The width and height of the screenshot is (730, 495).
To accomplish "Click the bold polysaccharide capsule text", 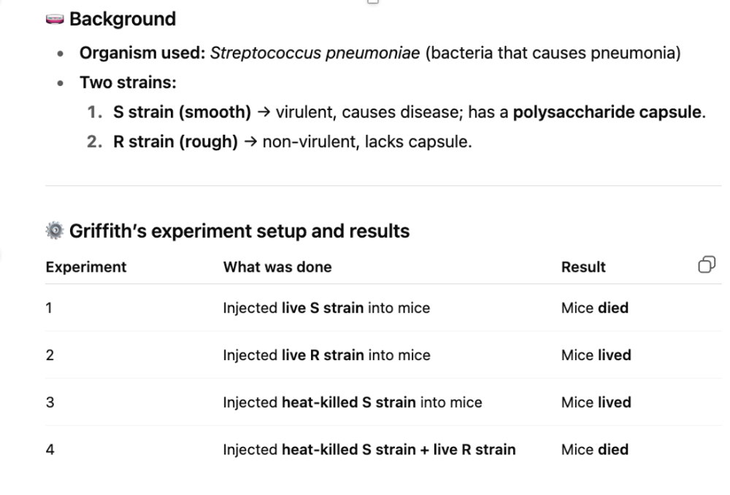I will pyautogui.click(x=607, y=113).
